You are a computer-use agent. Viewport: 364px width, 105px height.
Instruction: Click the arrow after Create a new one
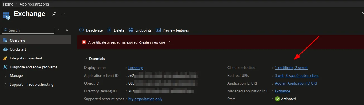click(169, 42)
